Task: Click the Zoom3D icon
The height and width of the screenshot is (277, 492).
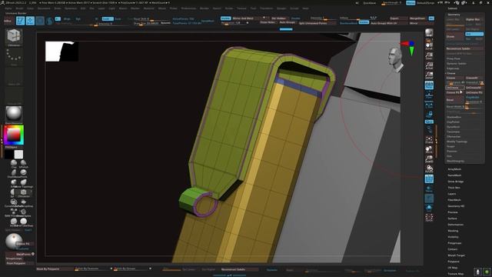Action: (429, 159)
